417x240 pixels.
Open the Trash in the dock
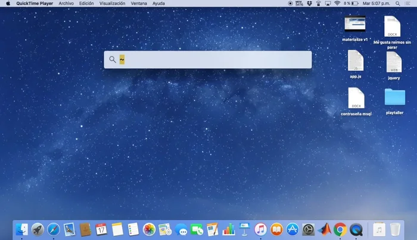(395, 229)
